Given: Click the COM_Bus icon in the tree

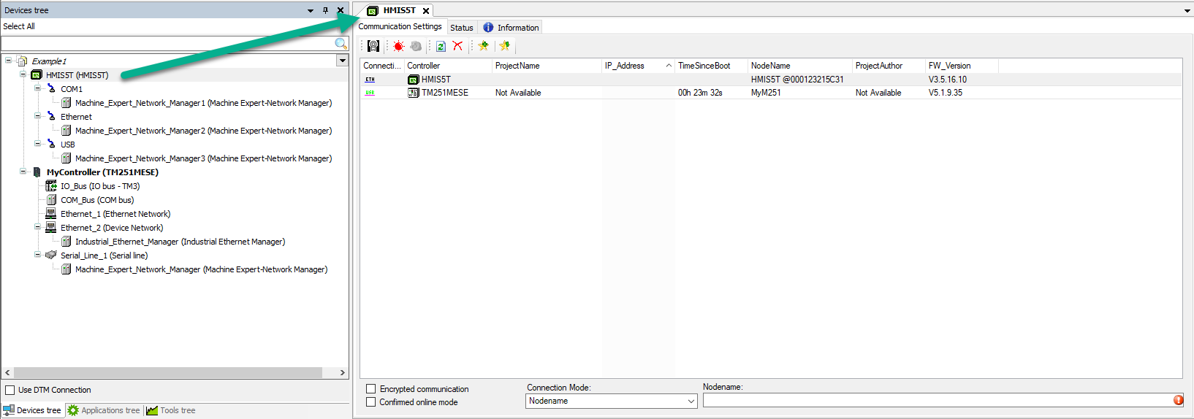Looking at the screenshot, I should (51, 200).
